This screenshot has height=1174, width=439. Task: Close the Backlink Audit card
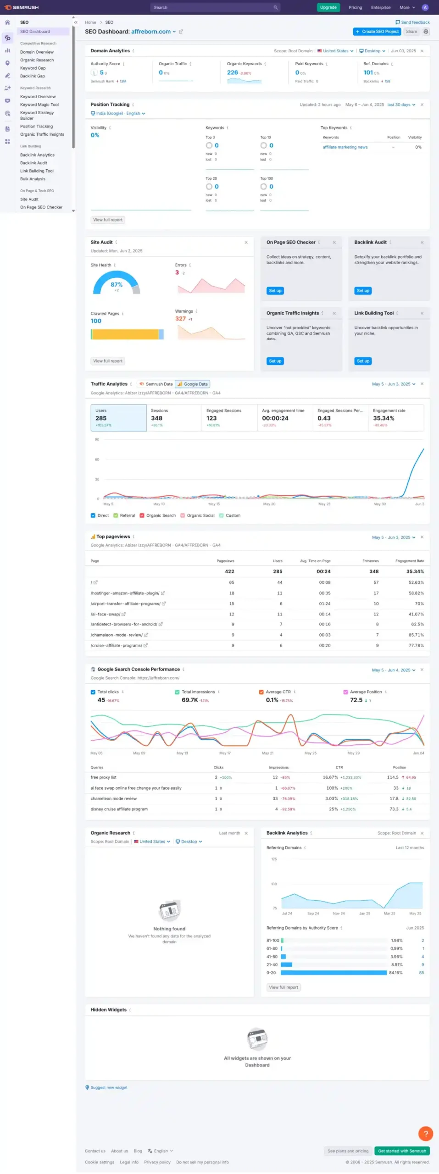click(422, 242)
